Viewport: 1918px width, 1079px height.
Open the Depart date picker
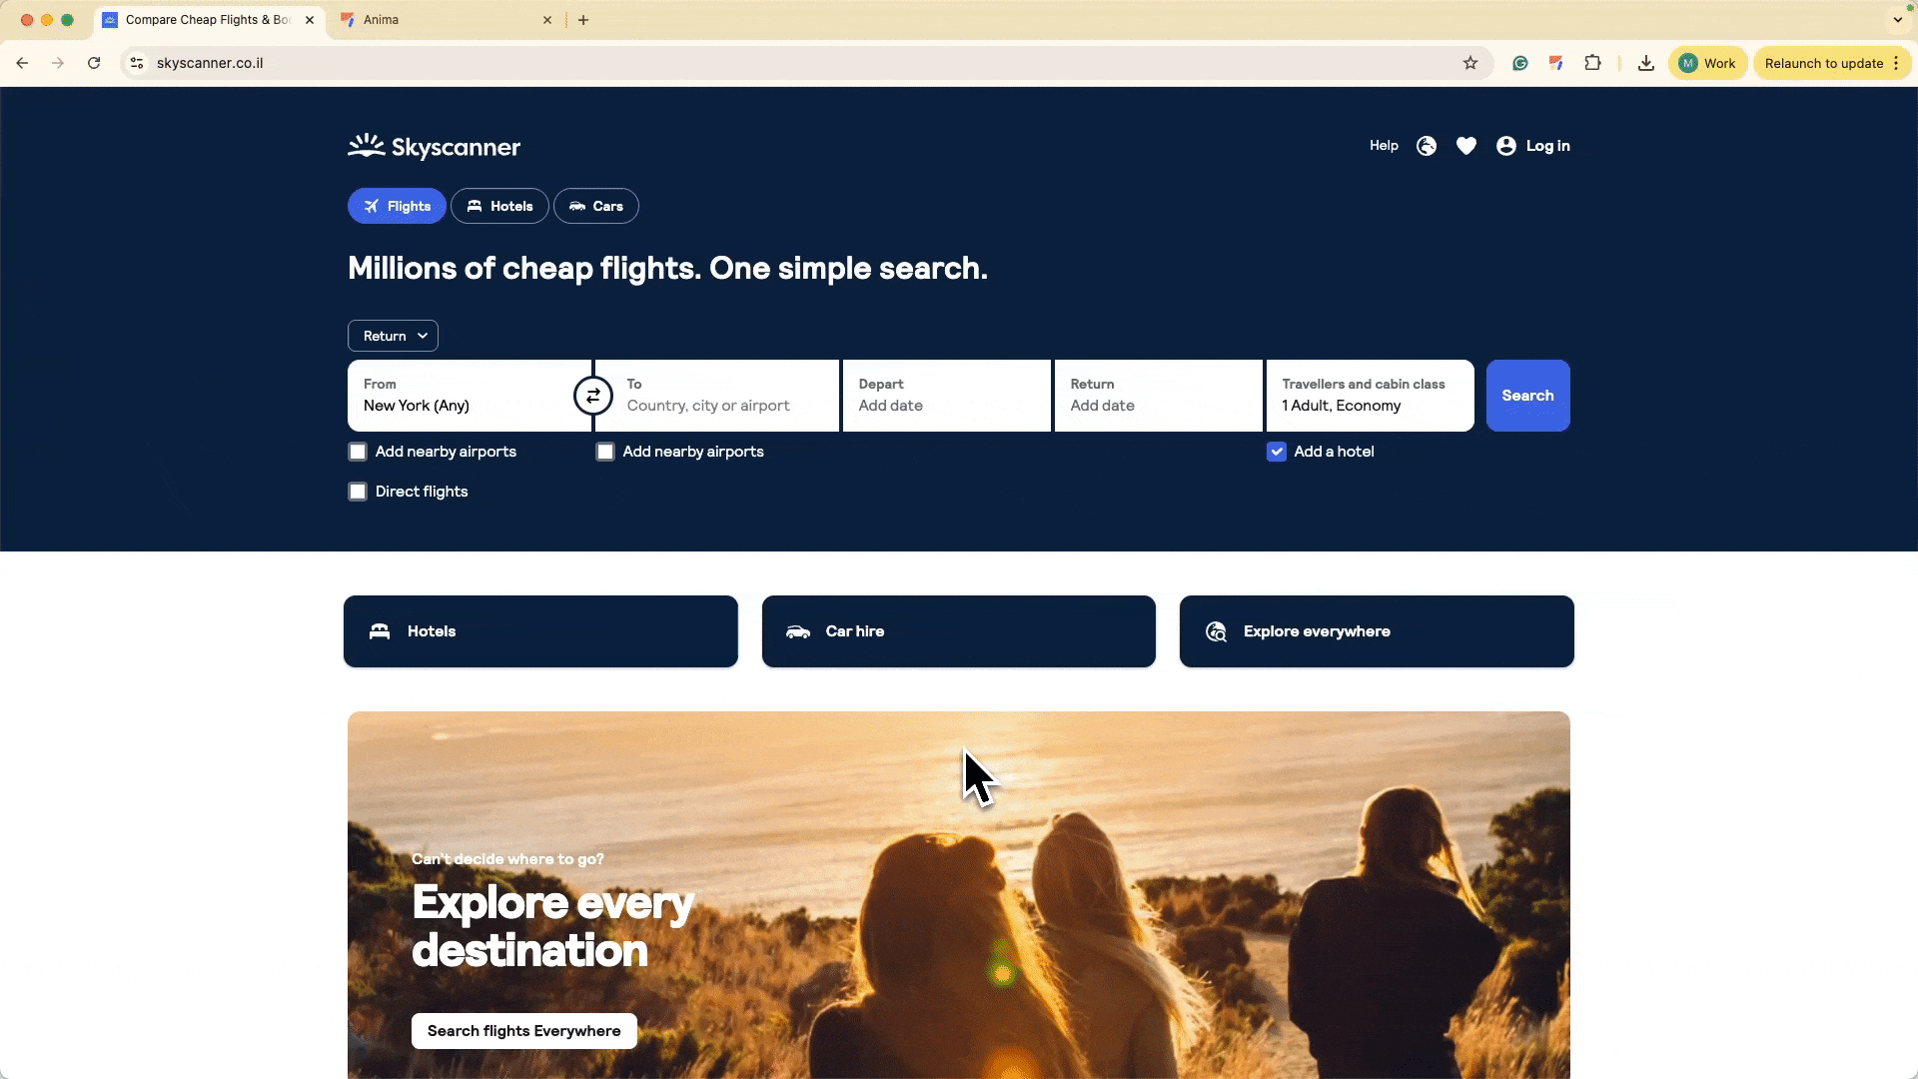[x=946, y=396]
